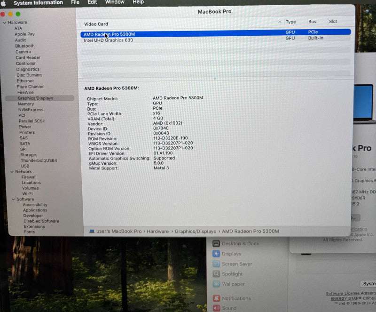Select Thunderbolt/USB4 in sidebar
This screenshot has width=376, height=312.
pos(39,160)
